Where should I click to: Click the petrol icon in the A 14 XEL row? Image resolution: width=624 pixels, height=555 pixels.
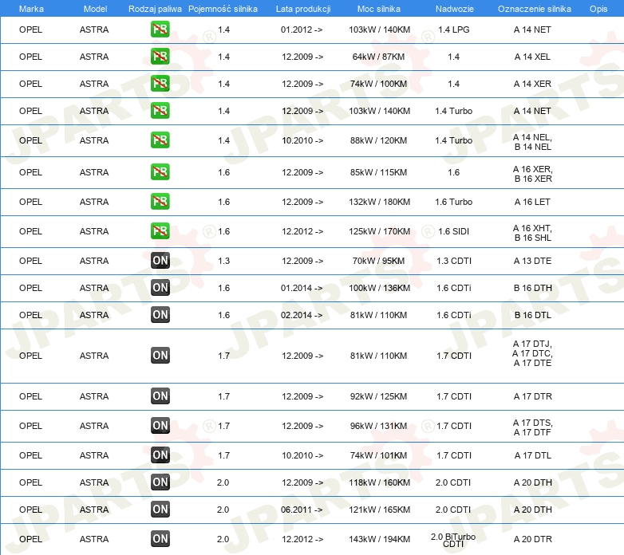(x=160, y=57)
